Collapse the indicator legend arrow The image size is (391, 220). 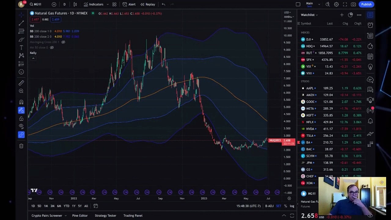33,58
